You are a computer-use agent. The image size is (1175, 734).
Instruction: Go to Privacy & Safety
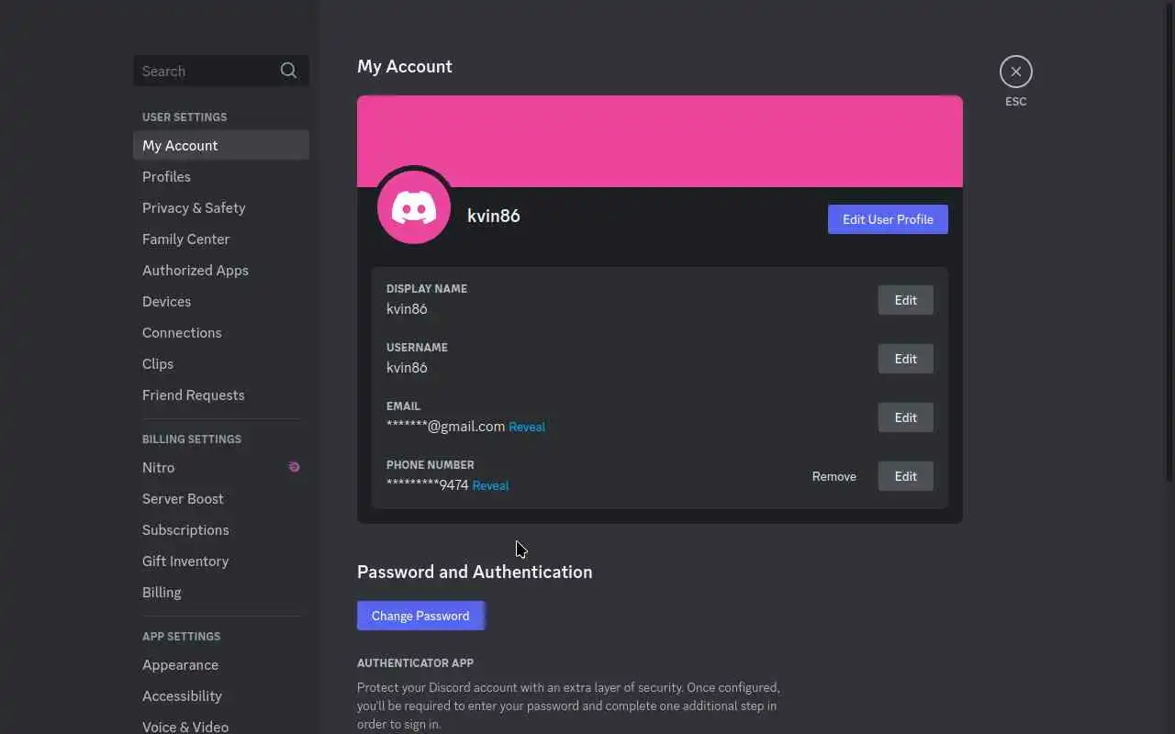click(x=220, y=207)
